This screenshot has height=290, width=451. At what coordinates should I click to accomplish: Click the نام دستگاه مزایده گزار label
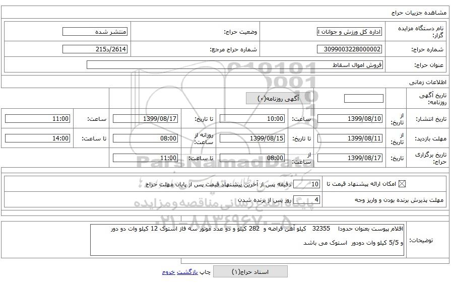click(421, 32)
